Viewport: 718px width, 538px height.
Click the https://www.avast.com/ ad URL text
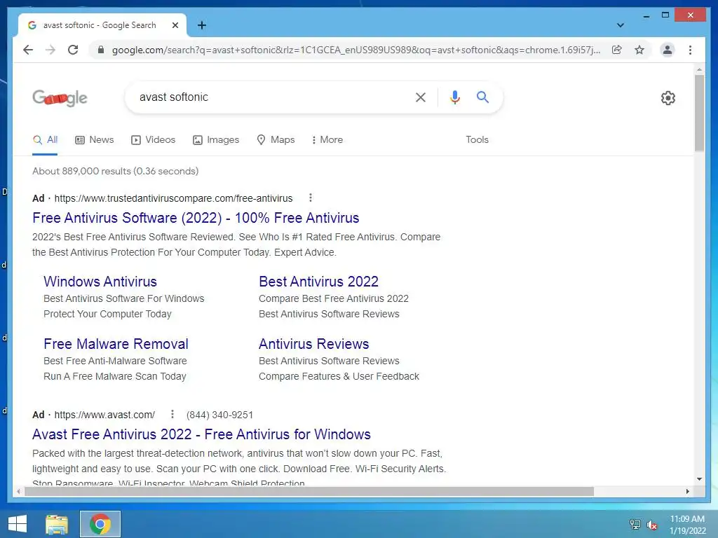click(105, 415)
